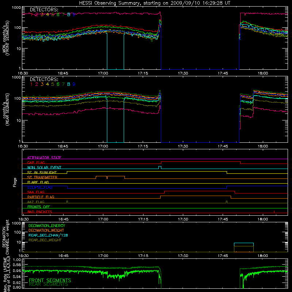Click the REAR_DEC_CHAN/128 legend entry
This screenshot has height=292, width=292.
(x=48, y=235)
